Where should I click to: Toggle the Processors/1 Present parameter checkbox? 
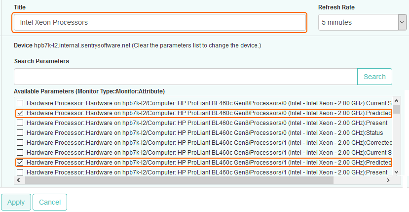point(20,172)
